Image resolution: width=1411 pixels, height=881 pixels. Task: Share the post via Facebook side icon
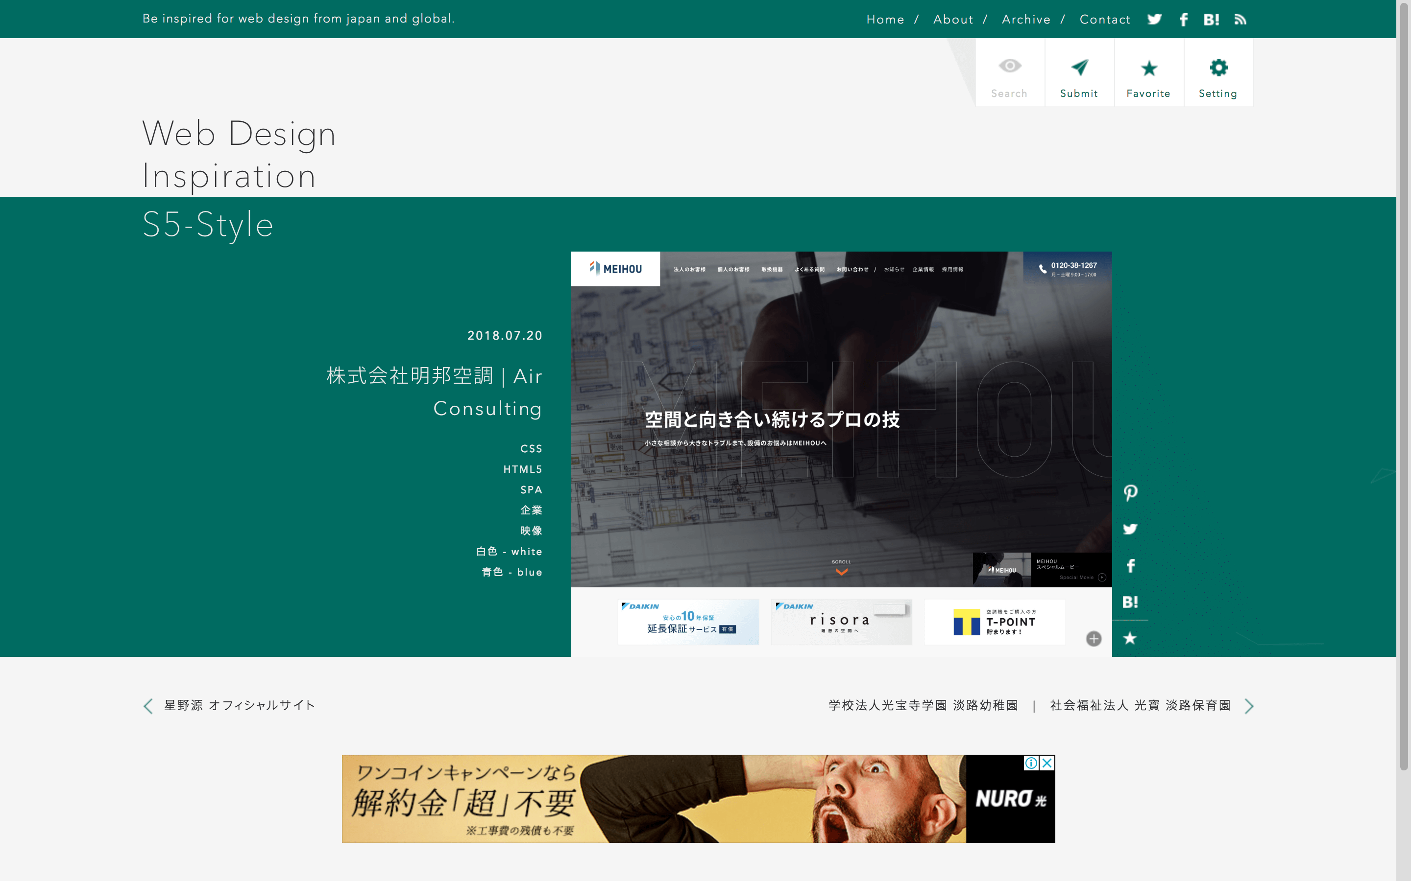tap(1130, 566)
